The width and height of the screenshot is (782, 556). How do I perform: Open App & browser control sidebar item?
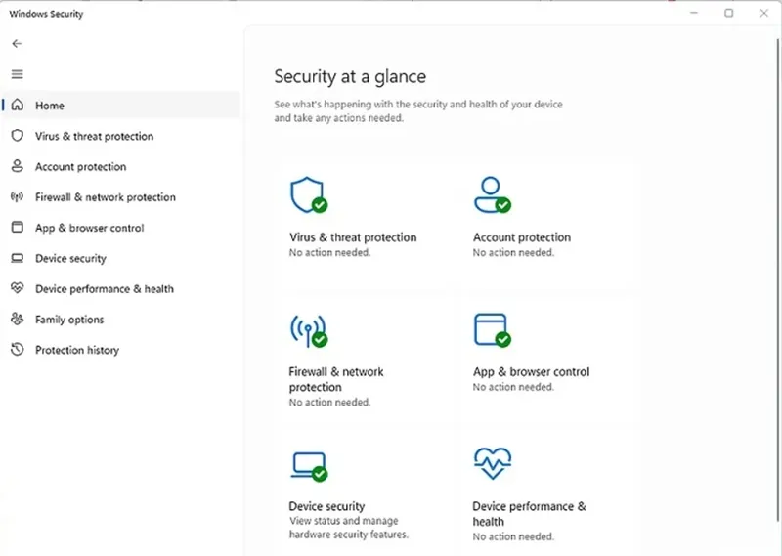tap(89, 228)
